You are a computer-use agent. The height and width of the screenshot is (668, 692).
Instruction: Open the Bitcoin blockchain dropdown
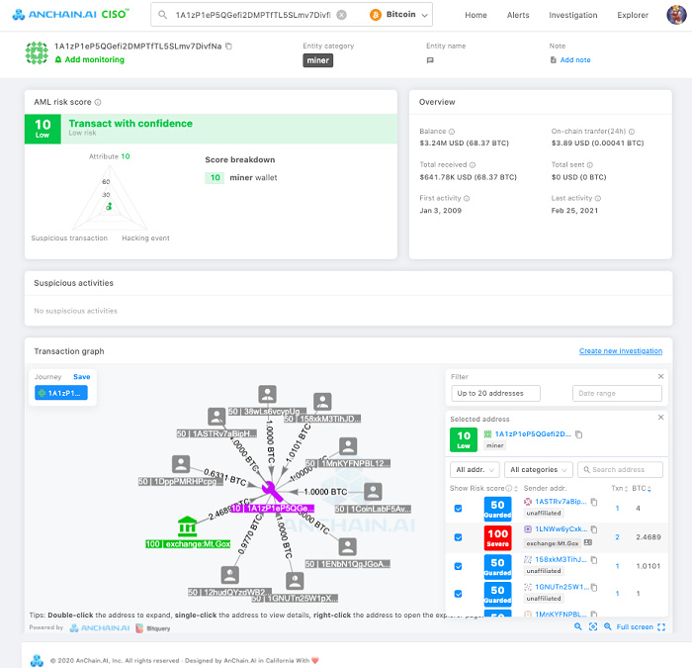pyautogui.click(x=399, y=15)
